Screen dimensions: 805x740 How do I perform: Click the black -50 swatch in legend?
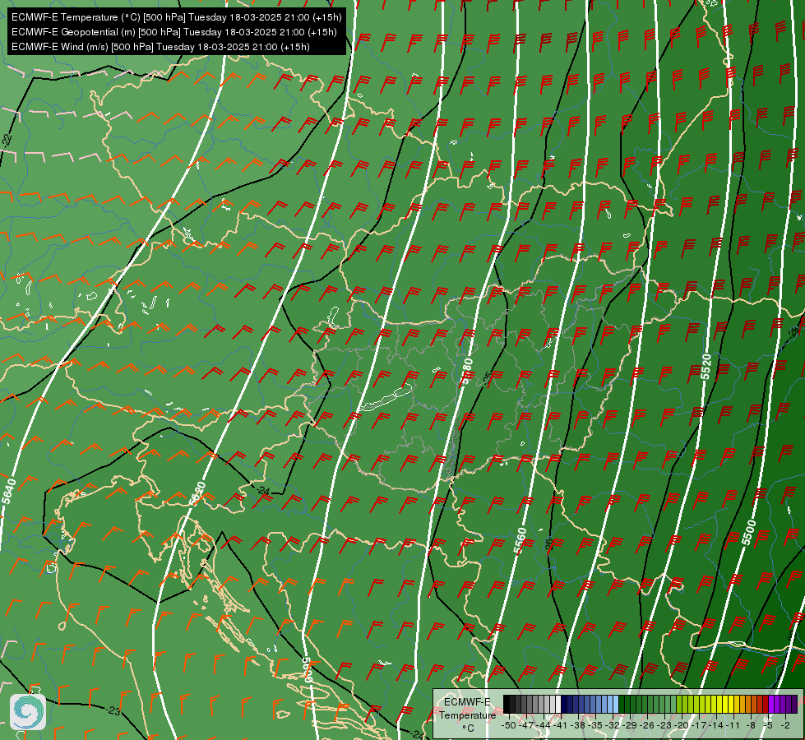pos(507,704)
